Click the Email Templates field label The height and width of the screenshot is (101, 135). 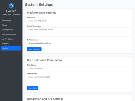click(34, 26)
